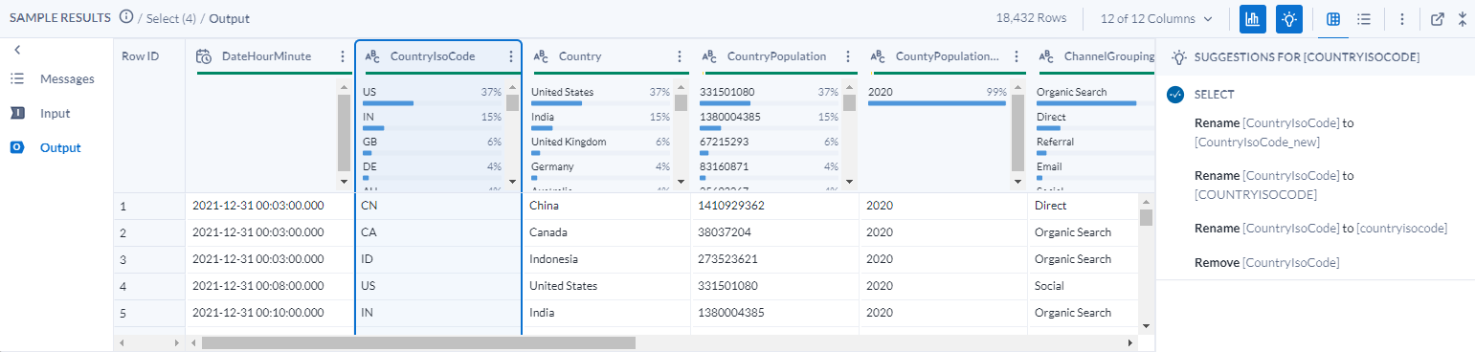1475x352 pixels.
Task: Open CountryIsoCode column options menu
Action: 511,56
